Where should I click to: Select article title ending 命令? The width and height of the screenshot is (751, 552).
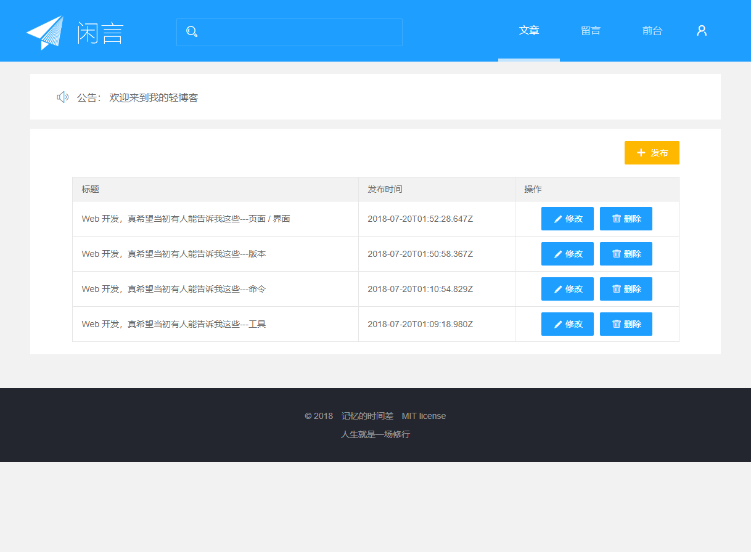click(x=174, y=289)
